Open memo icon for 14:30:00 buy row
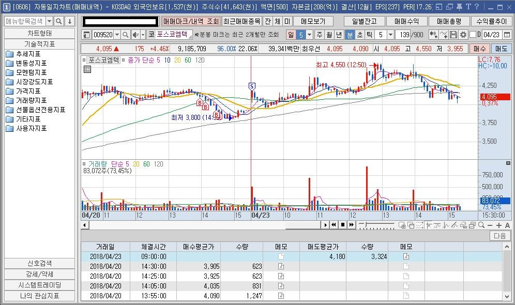The image size is (515, 305). [281, 266]
